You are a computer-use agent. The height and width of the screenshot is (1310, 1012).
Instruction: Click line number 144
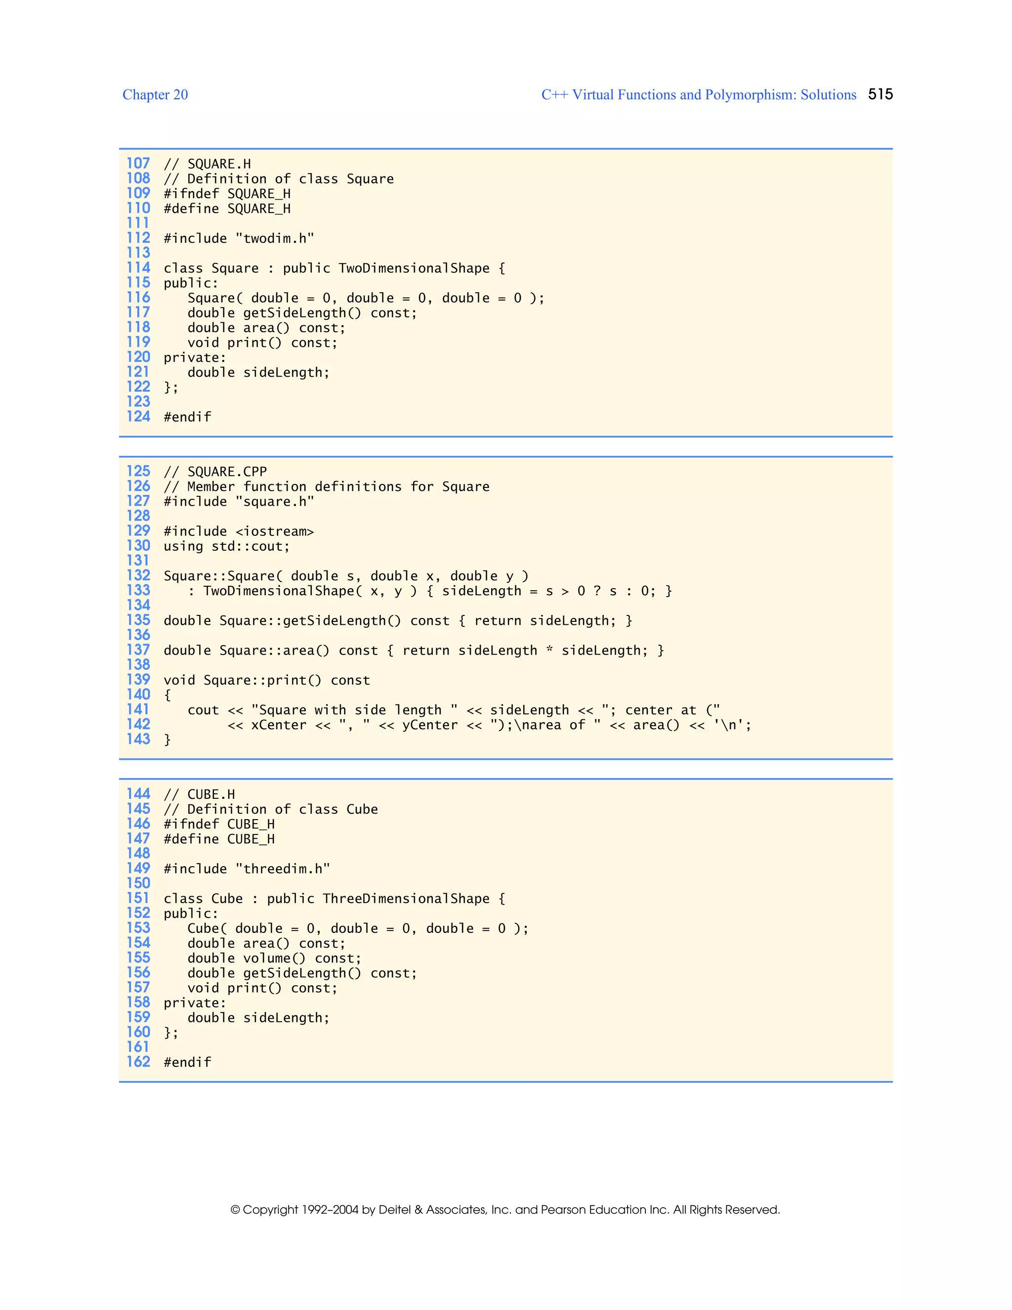click(x=138, y=794)
